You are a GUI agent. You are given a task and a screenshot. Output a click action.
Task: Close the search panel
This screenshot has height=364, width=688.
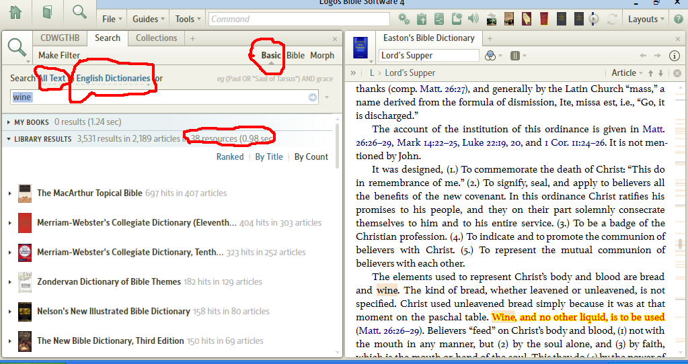tap(335, 39)
